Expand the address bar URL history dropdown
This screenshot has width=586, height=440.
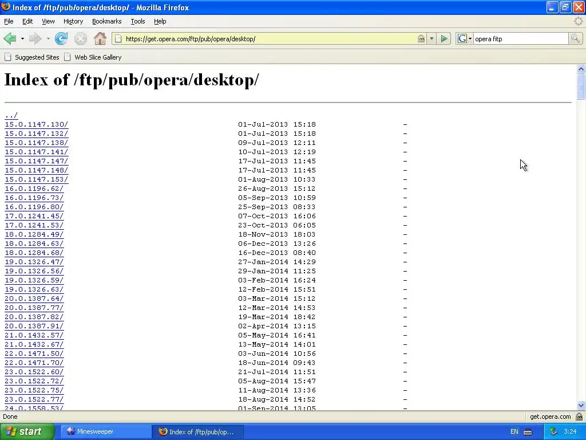tap(431, 38)
